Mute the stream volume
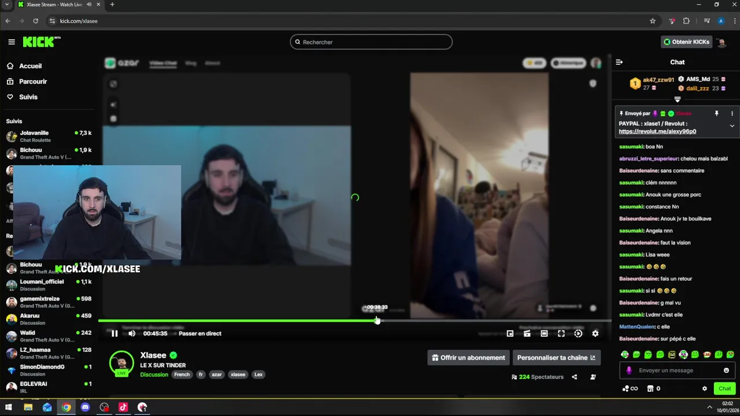The width and height of the screenshot is (740, 416). click(132, 333)
